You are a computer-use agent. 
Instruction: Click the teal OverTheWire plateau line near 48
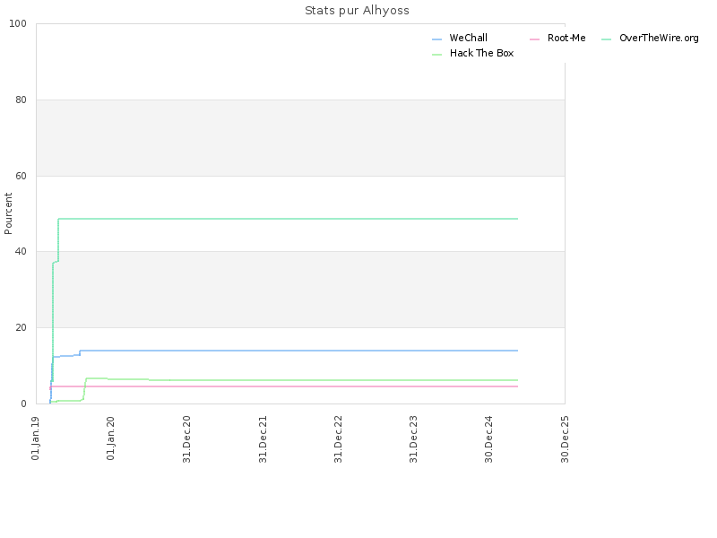288,219
